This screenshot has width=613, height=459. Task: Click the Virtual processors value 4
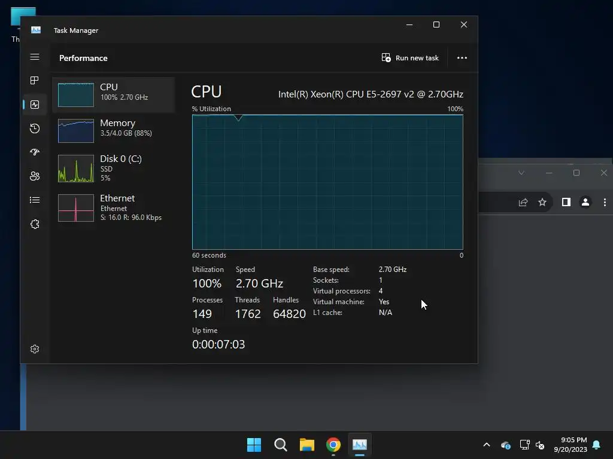[x=380, y=291]
